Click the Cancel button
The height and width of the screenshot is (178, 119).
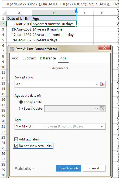pyautogui.click(x=94, y=168)
